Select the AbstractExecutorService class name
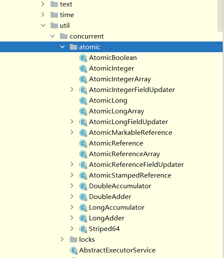The image size is (224, 258). point(117,250)
